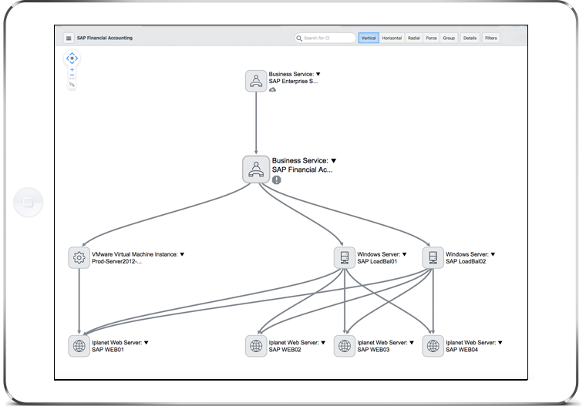
Task: Switch to Radial layout
Action: pyautogui.click(x=414, y=38)
